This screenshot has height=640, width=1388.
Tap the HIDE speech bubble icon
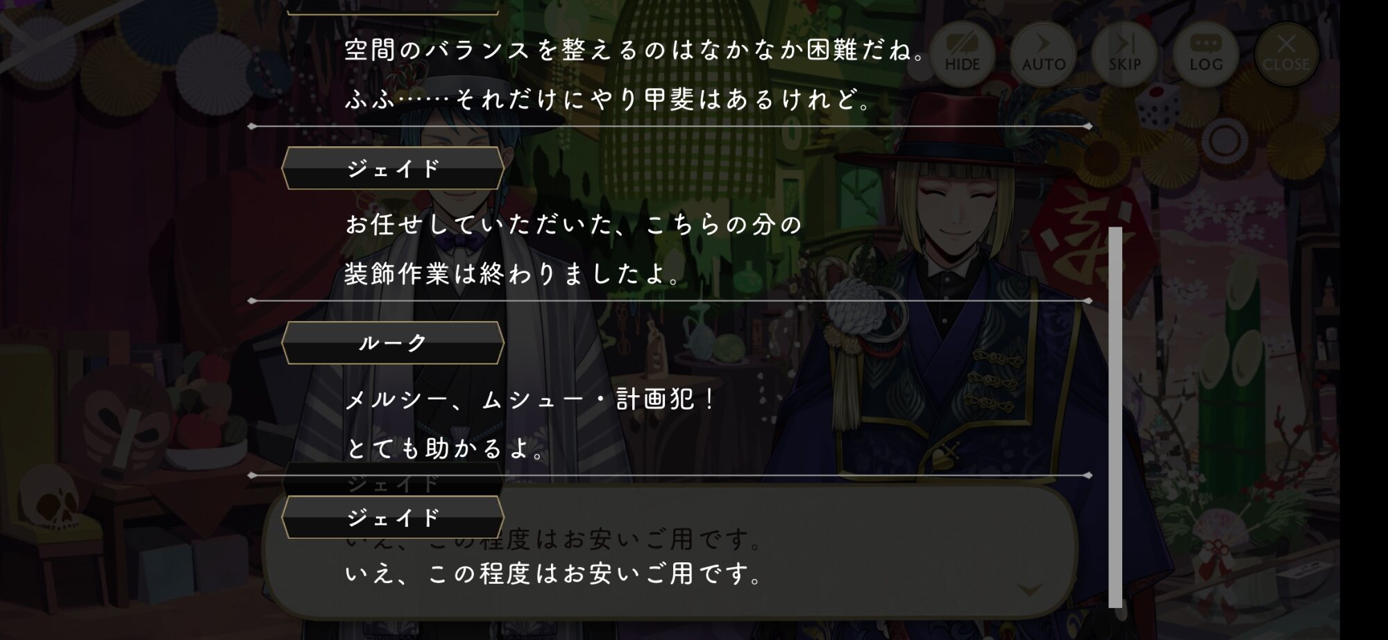962,53
